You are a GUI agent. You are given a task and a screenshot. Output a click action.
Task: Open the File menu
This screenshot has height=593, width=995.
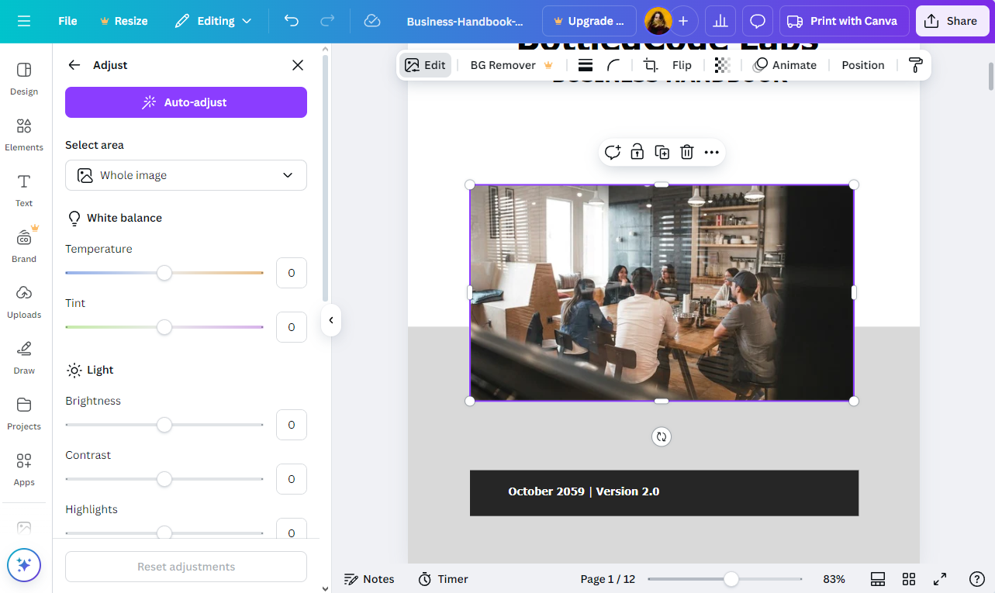click(67, 21)
